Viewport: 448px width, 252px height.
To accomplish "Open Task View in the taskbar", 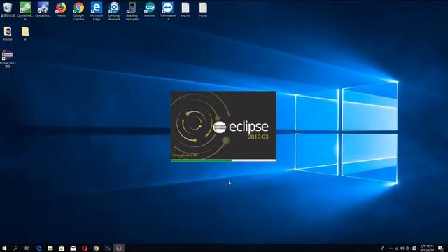I will click(27, 248).
